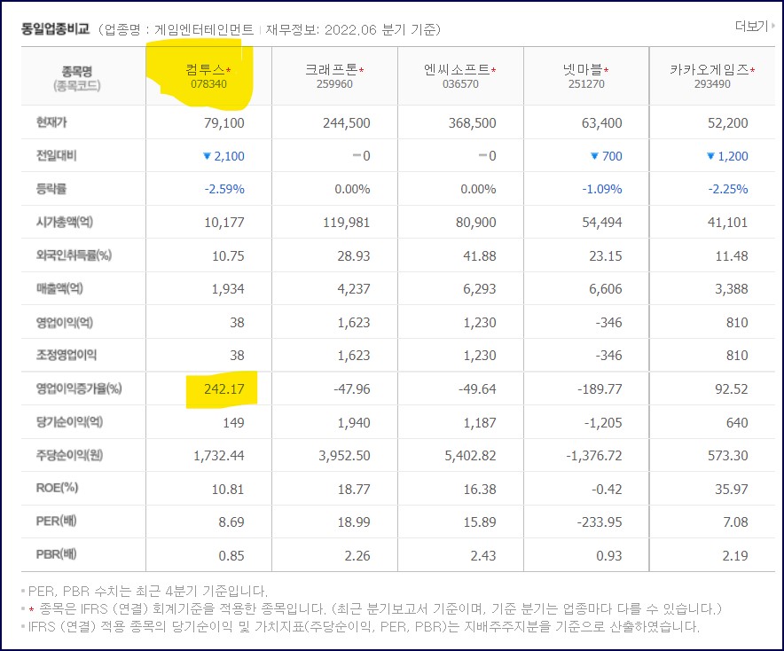
Task: Select the 등락률 row label
Action: [51, 189]
